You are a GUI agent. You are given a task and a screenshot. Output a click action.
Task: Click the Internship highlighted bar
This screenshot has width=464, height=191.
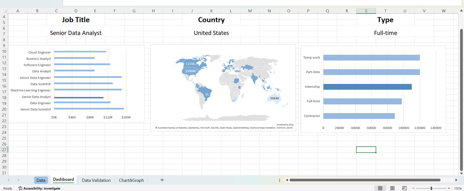coord(367,87)
